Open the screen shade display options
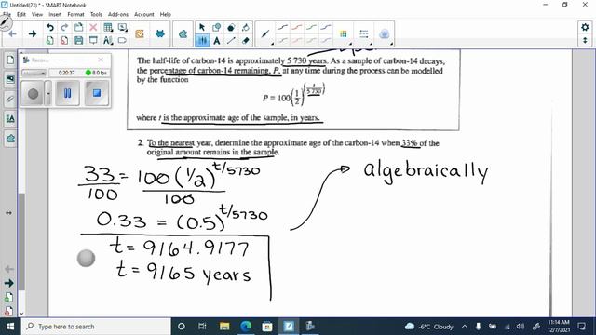Screen dimensions: 596x335 (122, 27)
